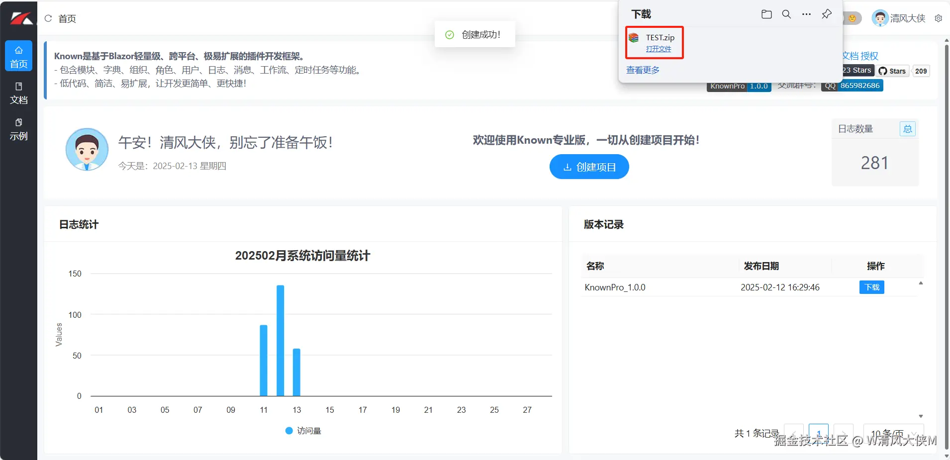Click the 创建成功! notification message
Viewport: 950px width, 460px height.
click(475, 34)
